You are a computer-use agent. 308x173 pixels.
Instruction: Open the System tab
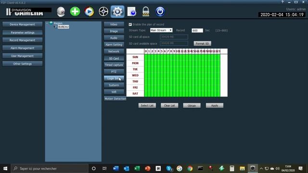tap(114, 85)
